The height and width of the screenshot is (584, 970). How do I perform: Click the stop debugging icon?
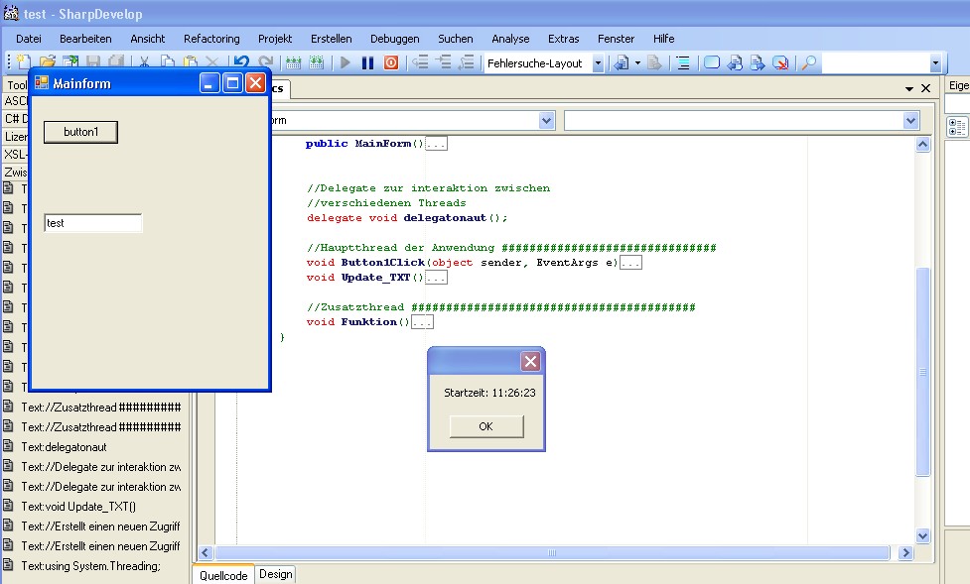[x=391, y=63]
